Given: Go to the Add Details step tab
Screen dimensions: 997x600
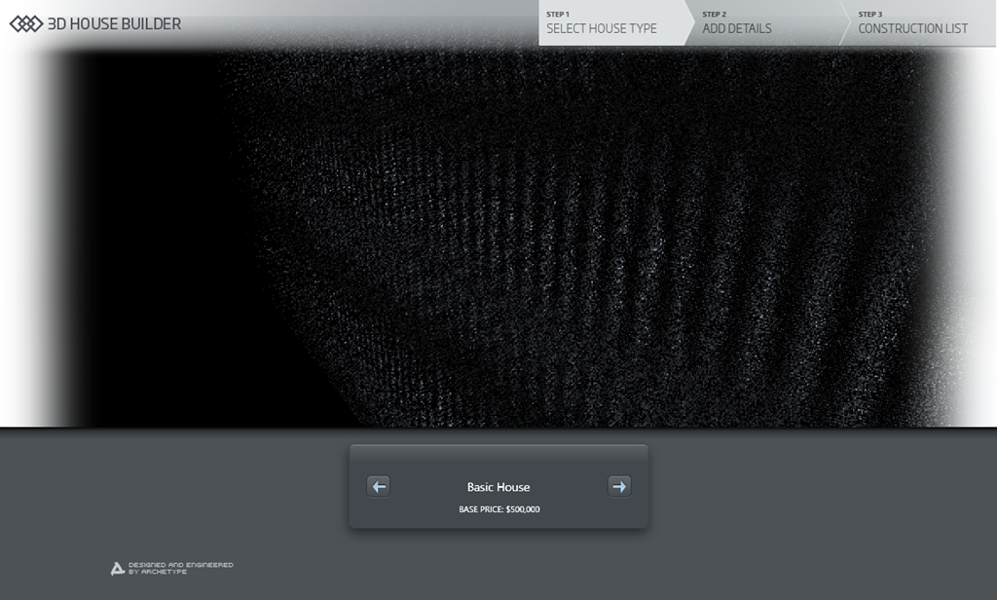Looking at the screenshot, I should pyautogui.click(x=737, y=28).
